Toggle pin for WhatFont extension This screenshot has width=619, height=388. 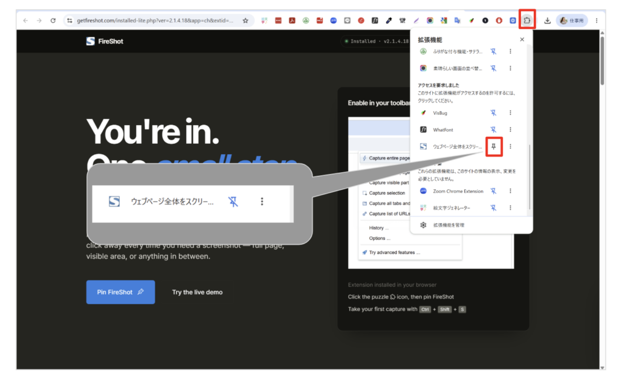(x=493, y=129)
